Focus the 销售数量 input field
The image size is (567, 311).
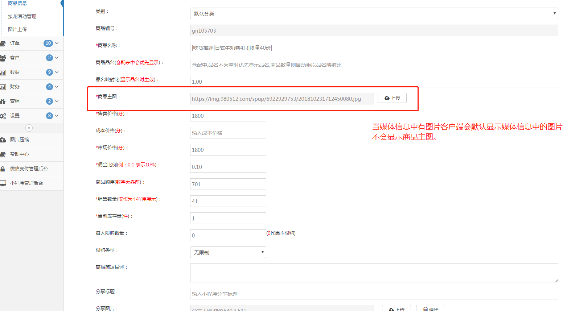click(228, 201)
